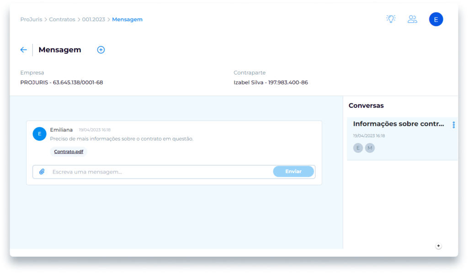Open breadcrumb item 001.2023
This screenshot has width=468, height=273.
coord(93,20)
